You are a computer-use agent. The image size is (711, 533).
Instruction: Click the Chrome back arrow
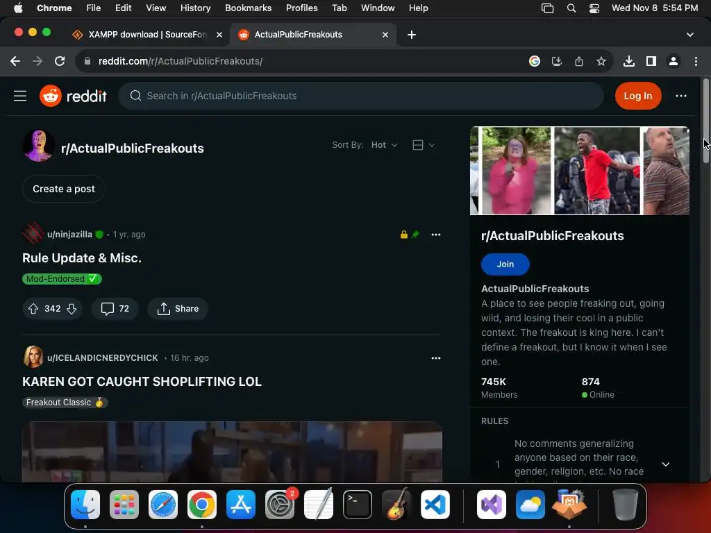15,61
